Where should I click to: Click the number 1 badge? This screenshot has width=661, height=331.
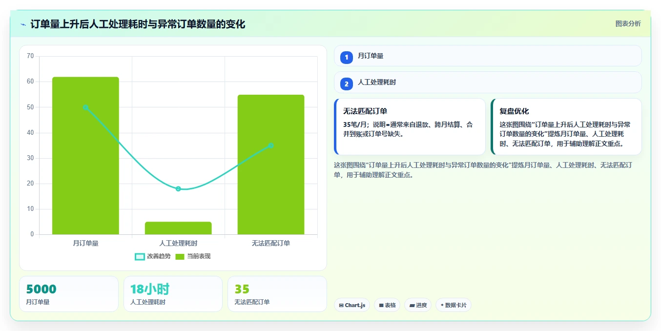click(347, 58)
